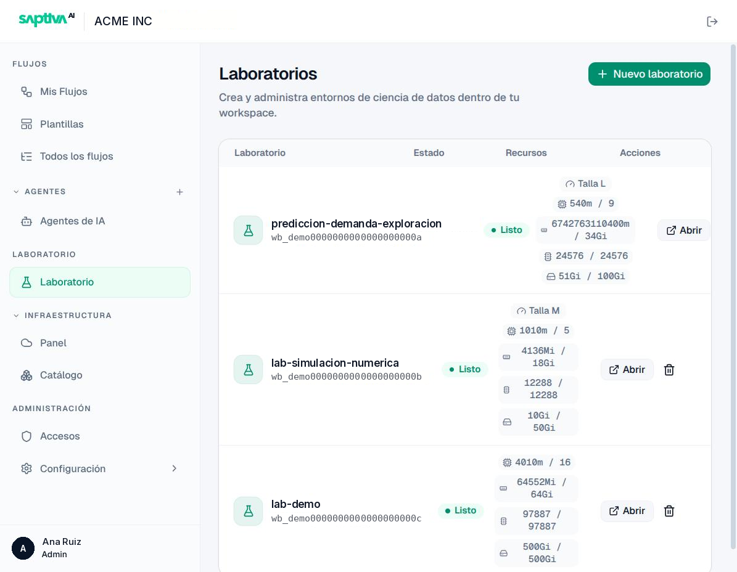Click the Talla M size badge

click(538, 311)
